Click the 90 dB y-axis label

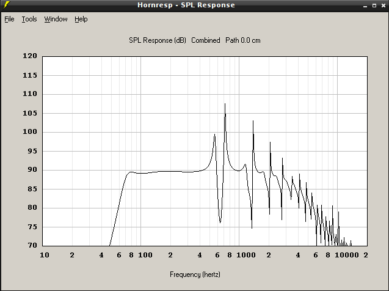32,170
